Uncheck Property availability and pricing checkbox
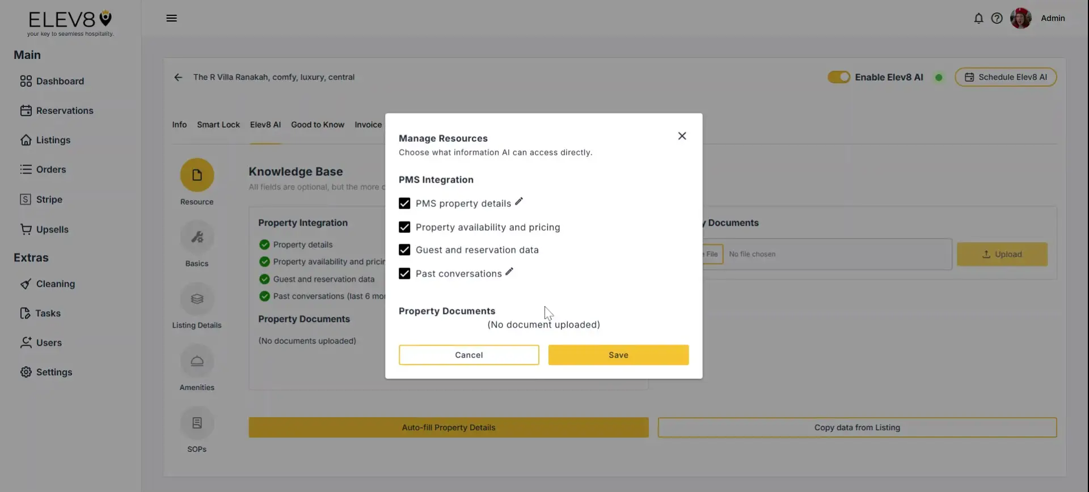Viewport: 1089px width, 492px height. (x=404, y=227)
